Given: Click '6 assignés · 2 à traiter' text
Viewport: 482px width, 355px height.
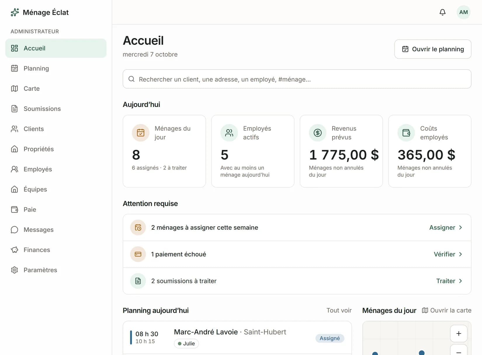Looking at the screenshot, I should 159,168.
